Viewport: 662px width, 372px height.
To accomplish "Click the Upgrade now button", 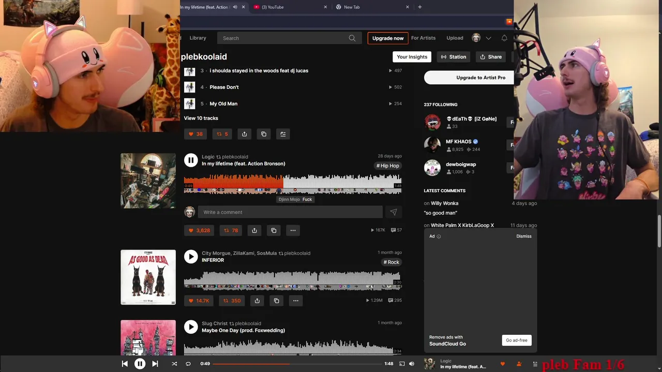I will pos(388,38).
